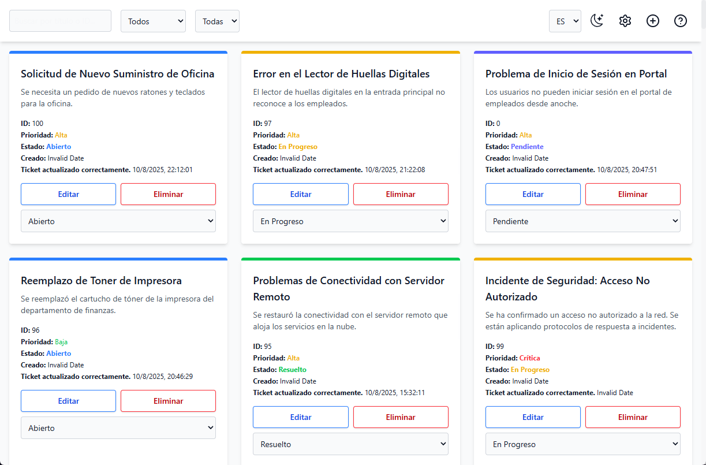Click the ticket search input field
706x465 pixels.
pyautogui.click(x=60, y=21)
